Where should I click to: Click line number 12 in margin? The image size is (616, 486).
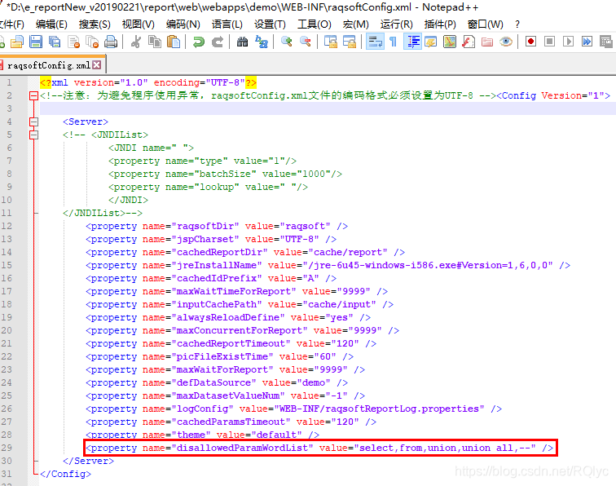pyautogui.click(x=7, y=226)
